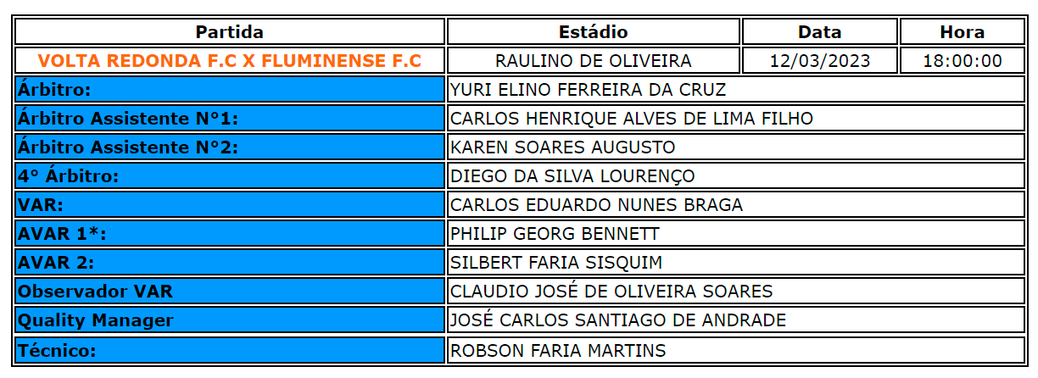
Task: Select the Raulino de Oliveira stadium cell
Action: pyautogui.click(x=594, y=61)
